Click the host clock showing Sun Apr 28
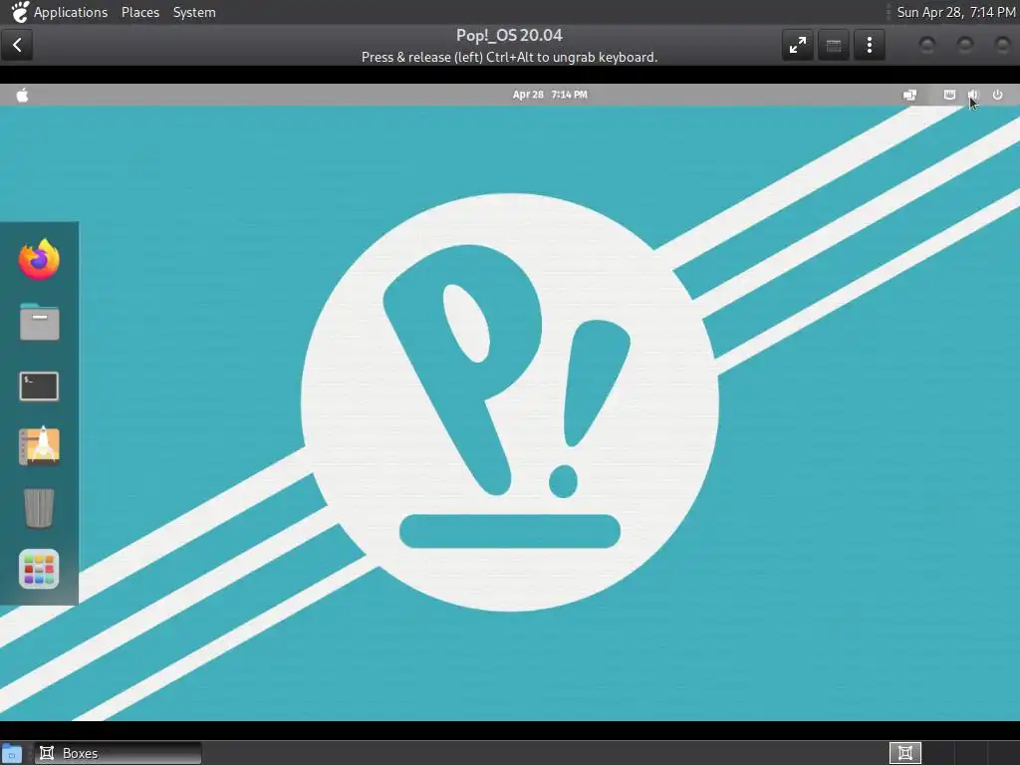Viewport: 1020px width, 765px height. click(955, 12)
